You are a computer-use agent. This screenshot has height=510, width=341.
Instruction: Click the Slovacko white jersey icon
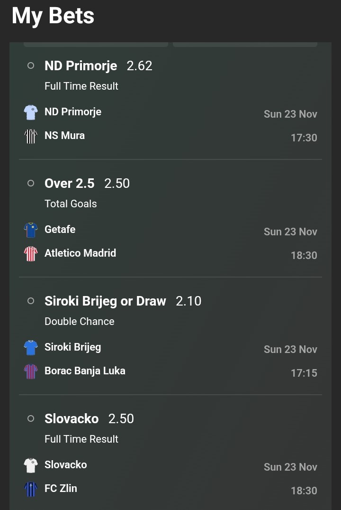pos(31,465)
